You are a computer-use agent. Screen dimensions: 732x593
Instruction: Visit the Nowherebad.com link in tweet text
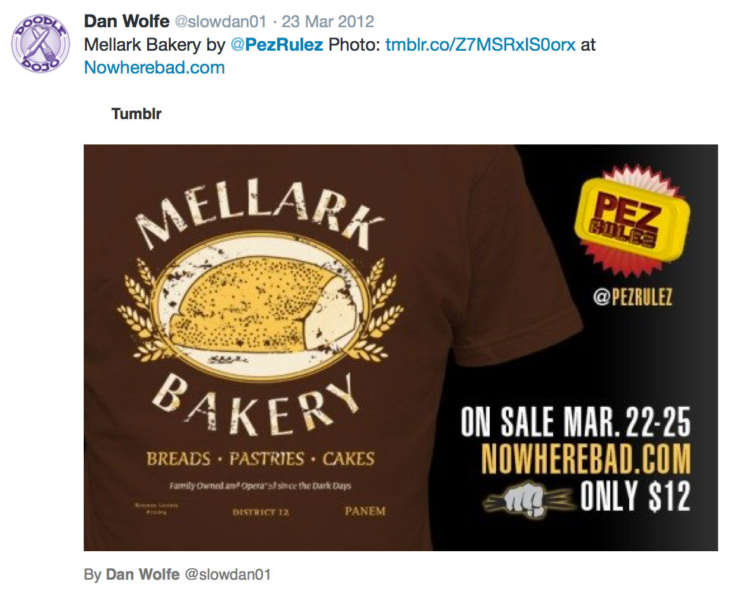click(154, 67)
